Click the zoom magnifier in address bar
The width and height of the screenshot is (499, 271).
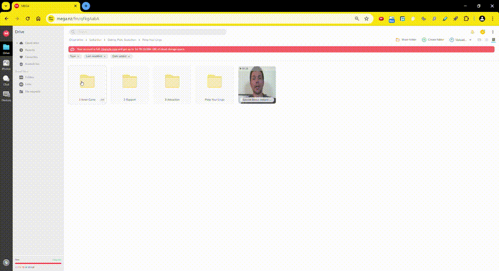pos(357,19)
